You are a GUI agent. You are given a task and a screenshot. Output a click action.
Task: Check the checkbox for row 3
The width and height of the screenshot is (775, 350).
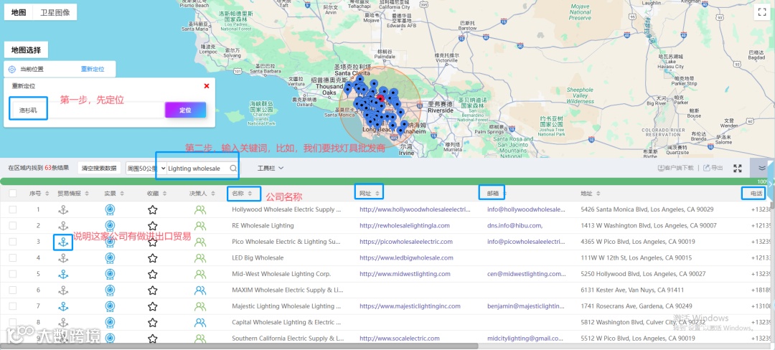click(x=13, y=242)
